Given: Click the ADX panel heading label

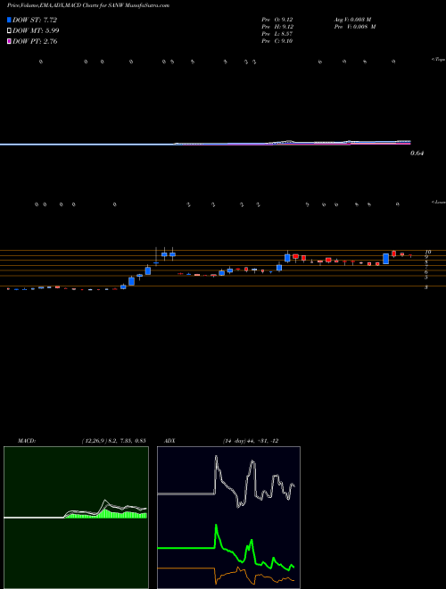Looking at the screenshot, I should (x=169, y=441).
